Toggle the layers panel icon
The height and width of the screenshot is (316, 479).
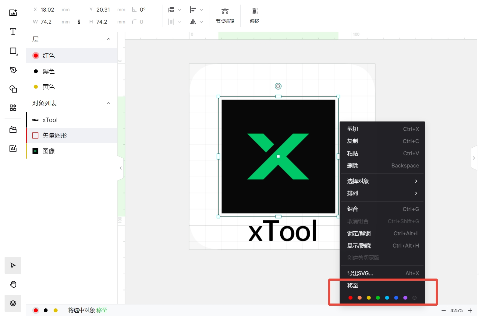pyautogui.click(x=13, y=303)
